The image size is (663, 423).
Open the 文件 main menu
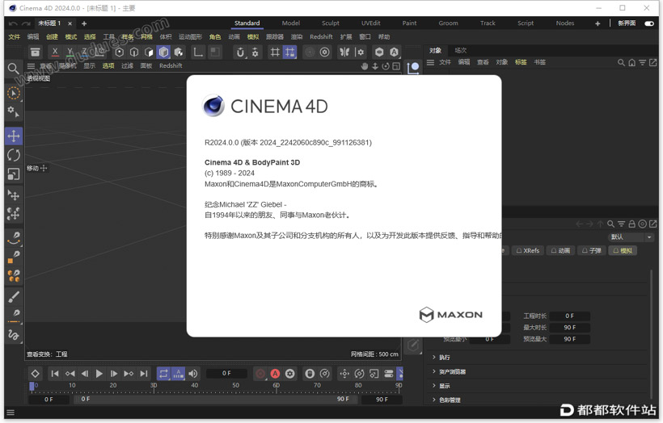click(x=14, y=36)
